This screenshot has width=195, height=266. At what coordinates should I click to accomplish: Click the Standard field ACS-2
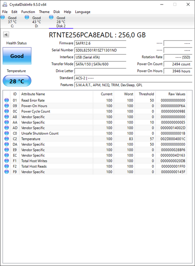(x=133, y=78)
